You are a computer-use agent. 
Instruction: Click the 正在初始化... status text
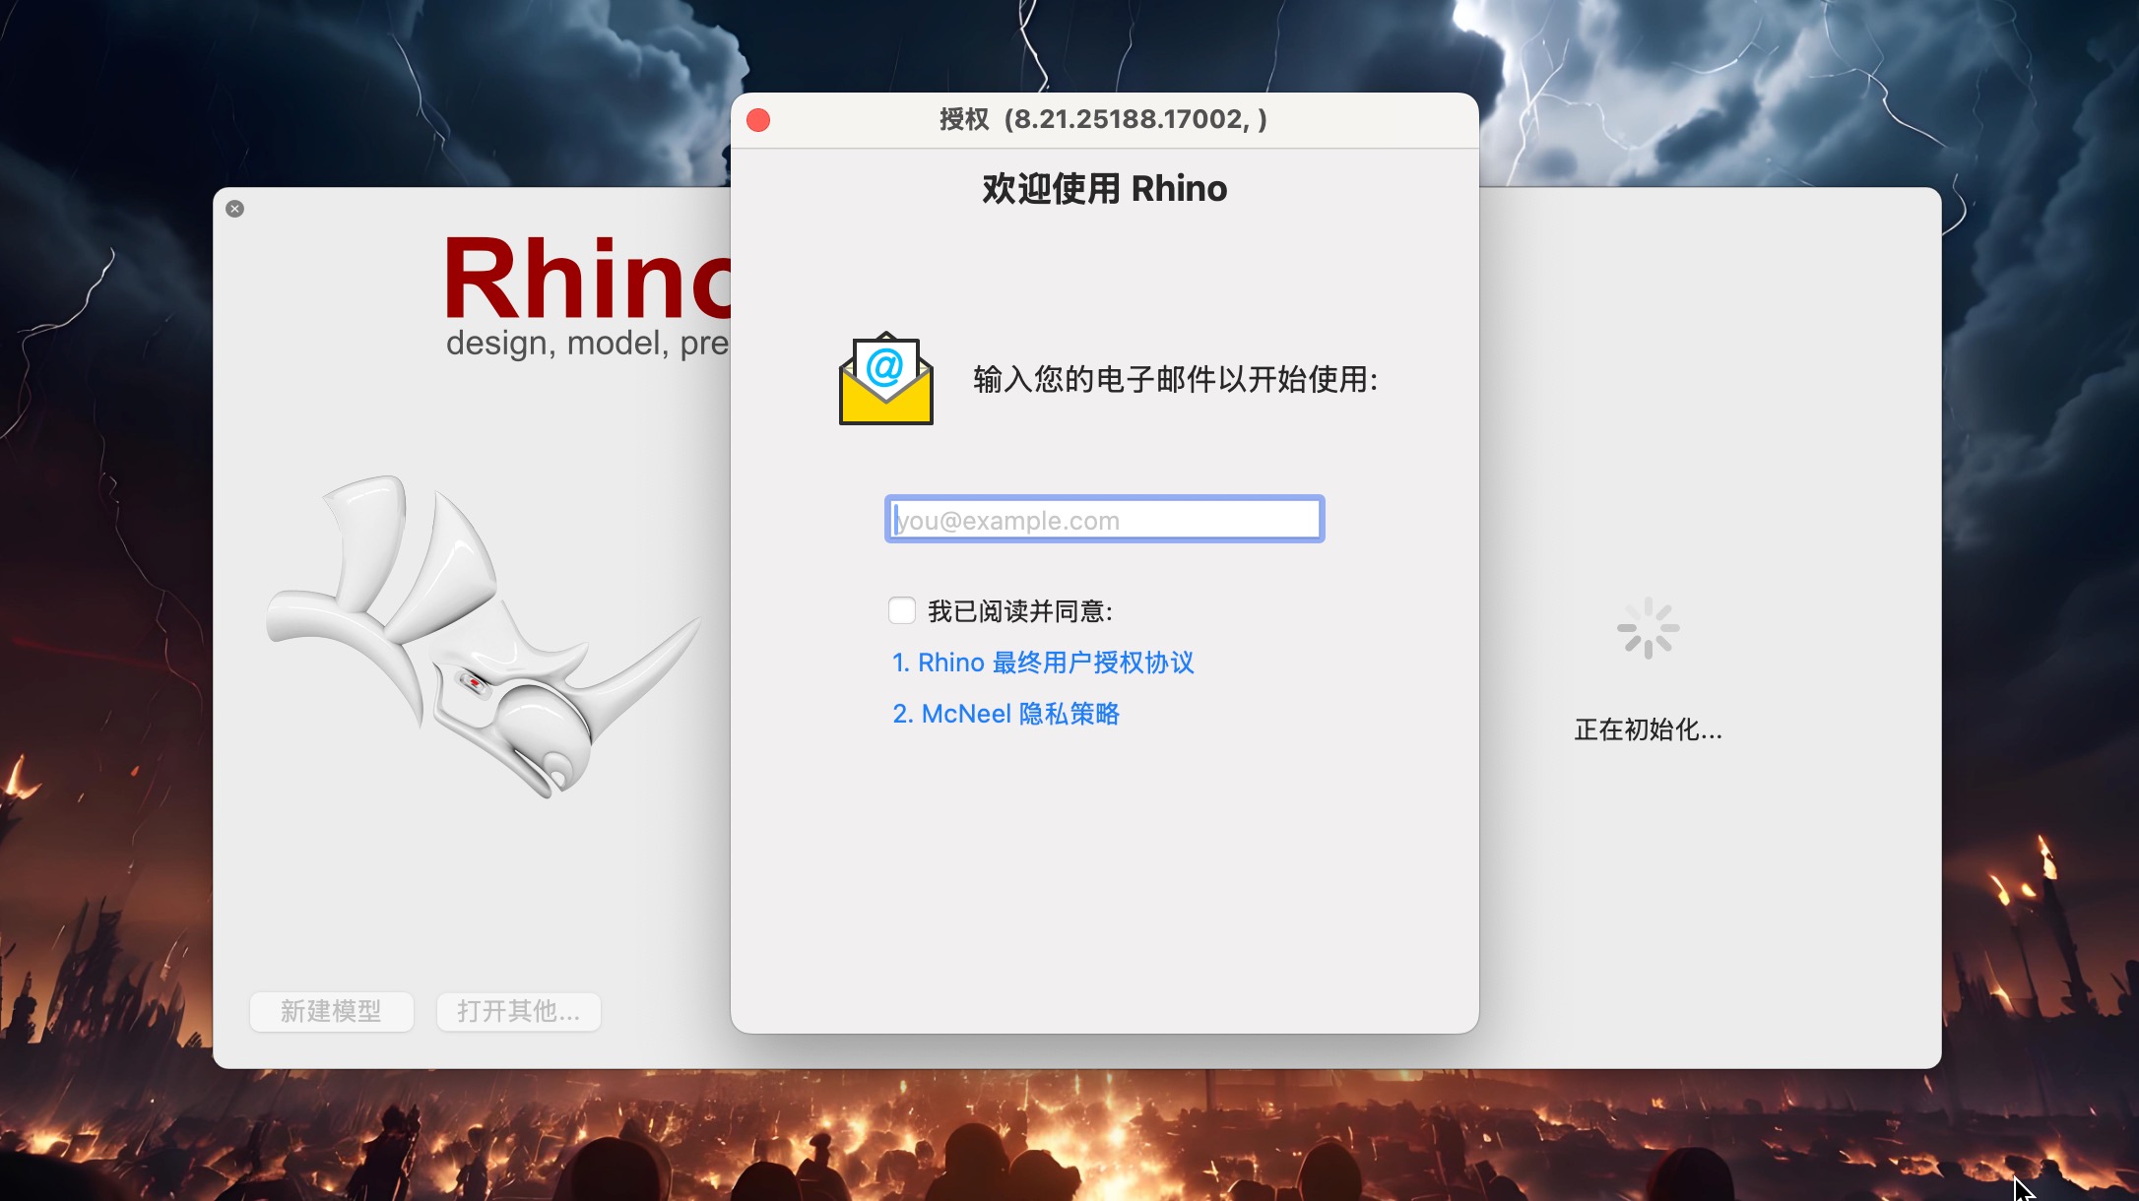(x=1648, y=729)
